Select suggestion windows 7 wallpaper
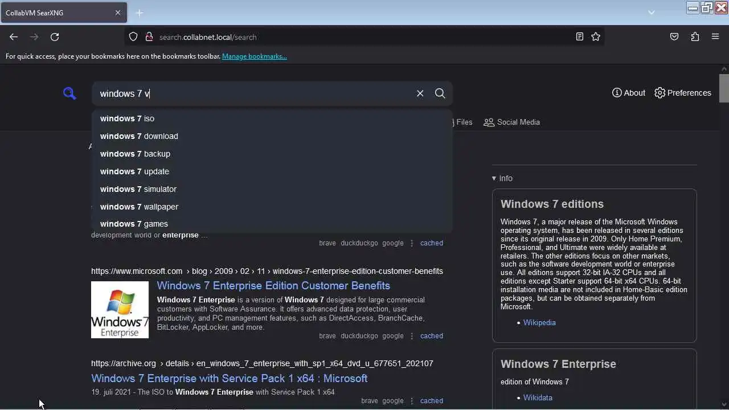The width and height of the screenshot is (729, 410). (x=272, y=207)
